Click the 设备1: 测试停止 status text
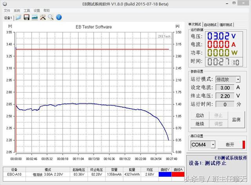 207,163
